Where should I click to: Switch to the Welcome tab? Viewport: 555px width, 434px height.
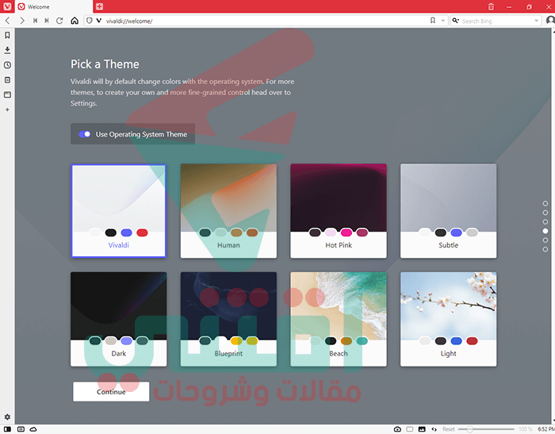[x=53, y=6]
